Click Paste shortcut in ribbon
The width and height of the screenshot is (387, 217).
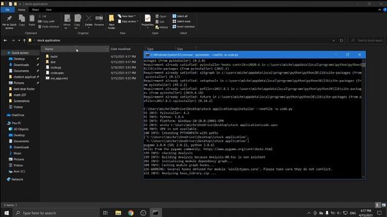(x=48, y=27)
